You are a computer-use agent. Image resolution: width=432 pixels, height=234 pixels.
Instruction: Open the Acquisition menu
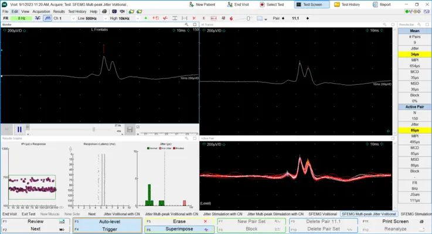pos(41,11)
